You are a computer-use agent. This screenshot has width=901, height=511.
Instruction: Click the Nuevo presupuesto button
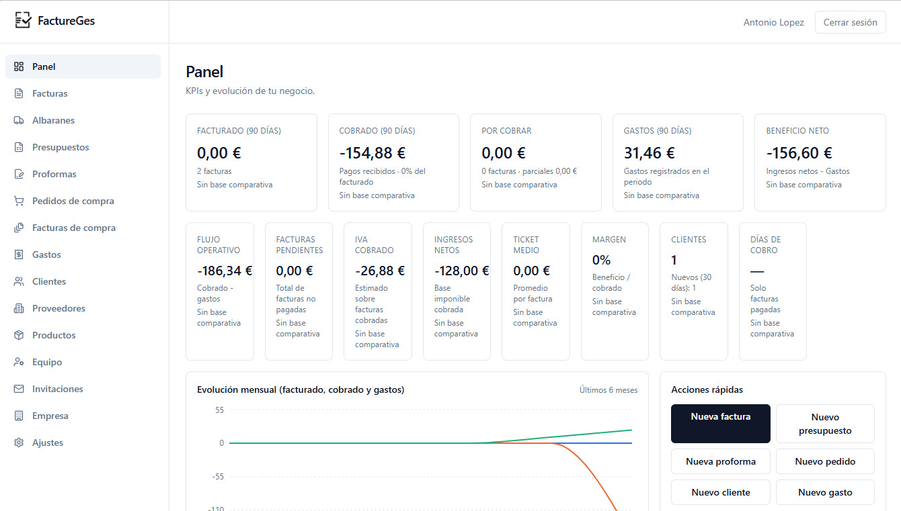[x=825, y=424]
